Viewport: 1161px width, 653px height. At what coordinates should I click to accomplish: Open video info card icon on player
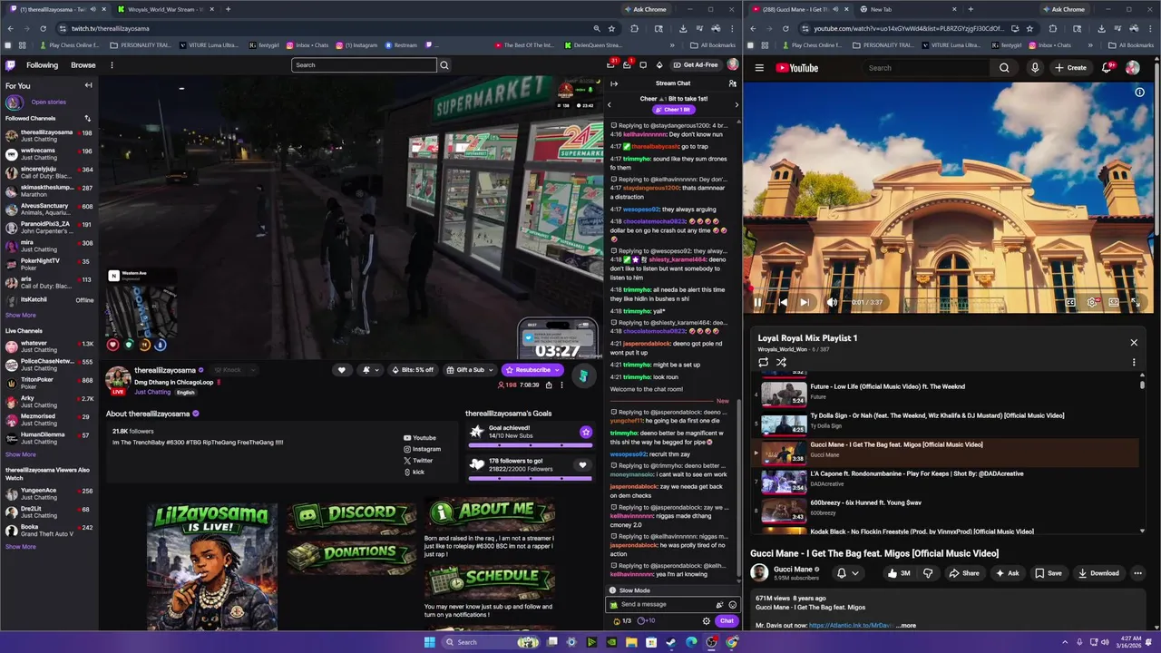pyautogui.click(x=1140, y=92)
